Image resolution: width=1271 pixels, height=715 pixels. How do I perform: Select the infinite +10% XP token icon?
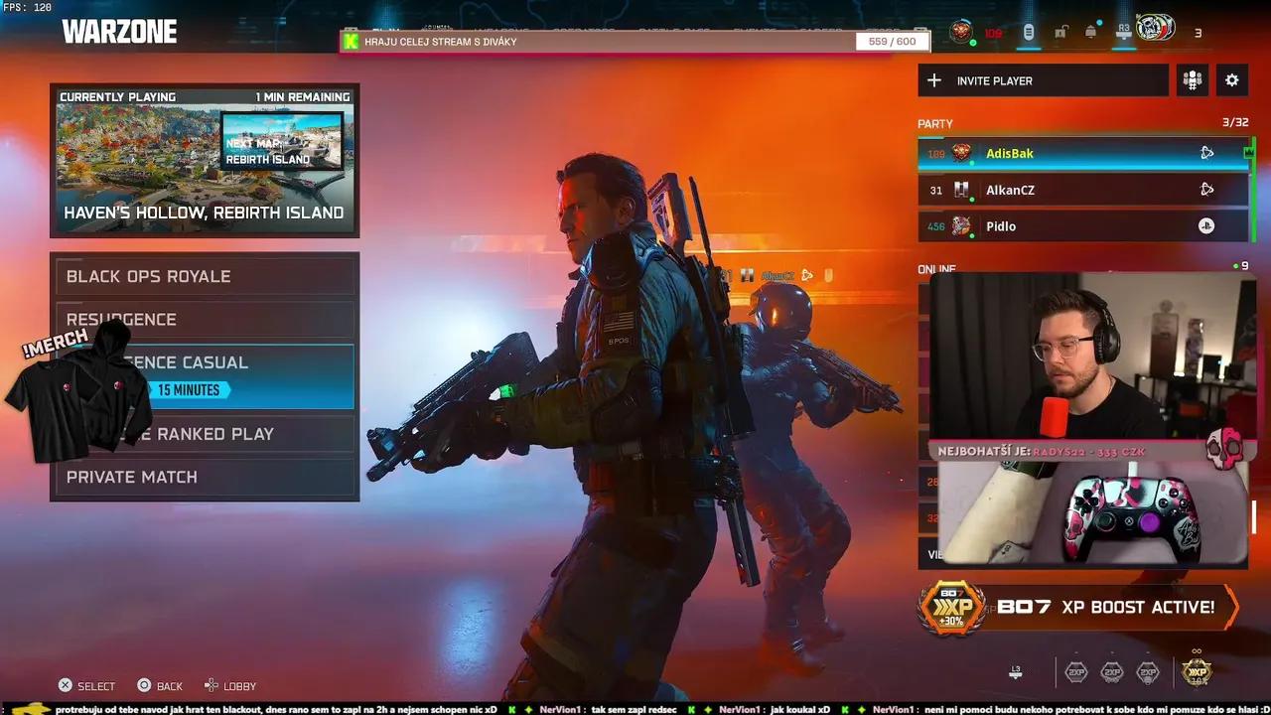click(1197, 671)
